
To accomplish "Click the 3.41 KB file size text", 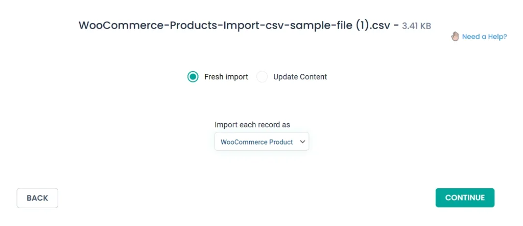I will tap(416, 25).
